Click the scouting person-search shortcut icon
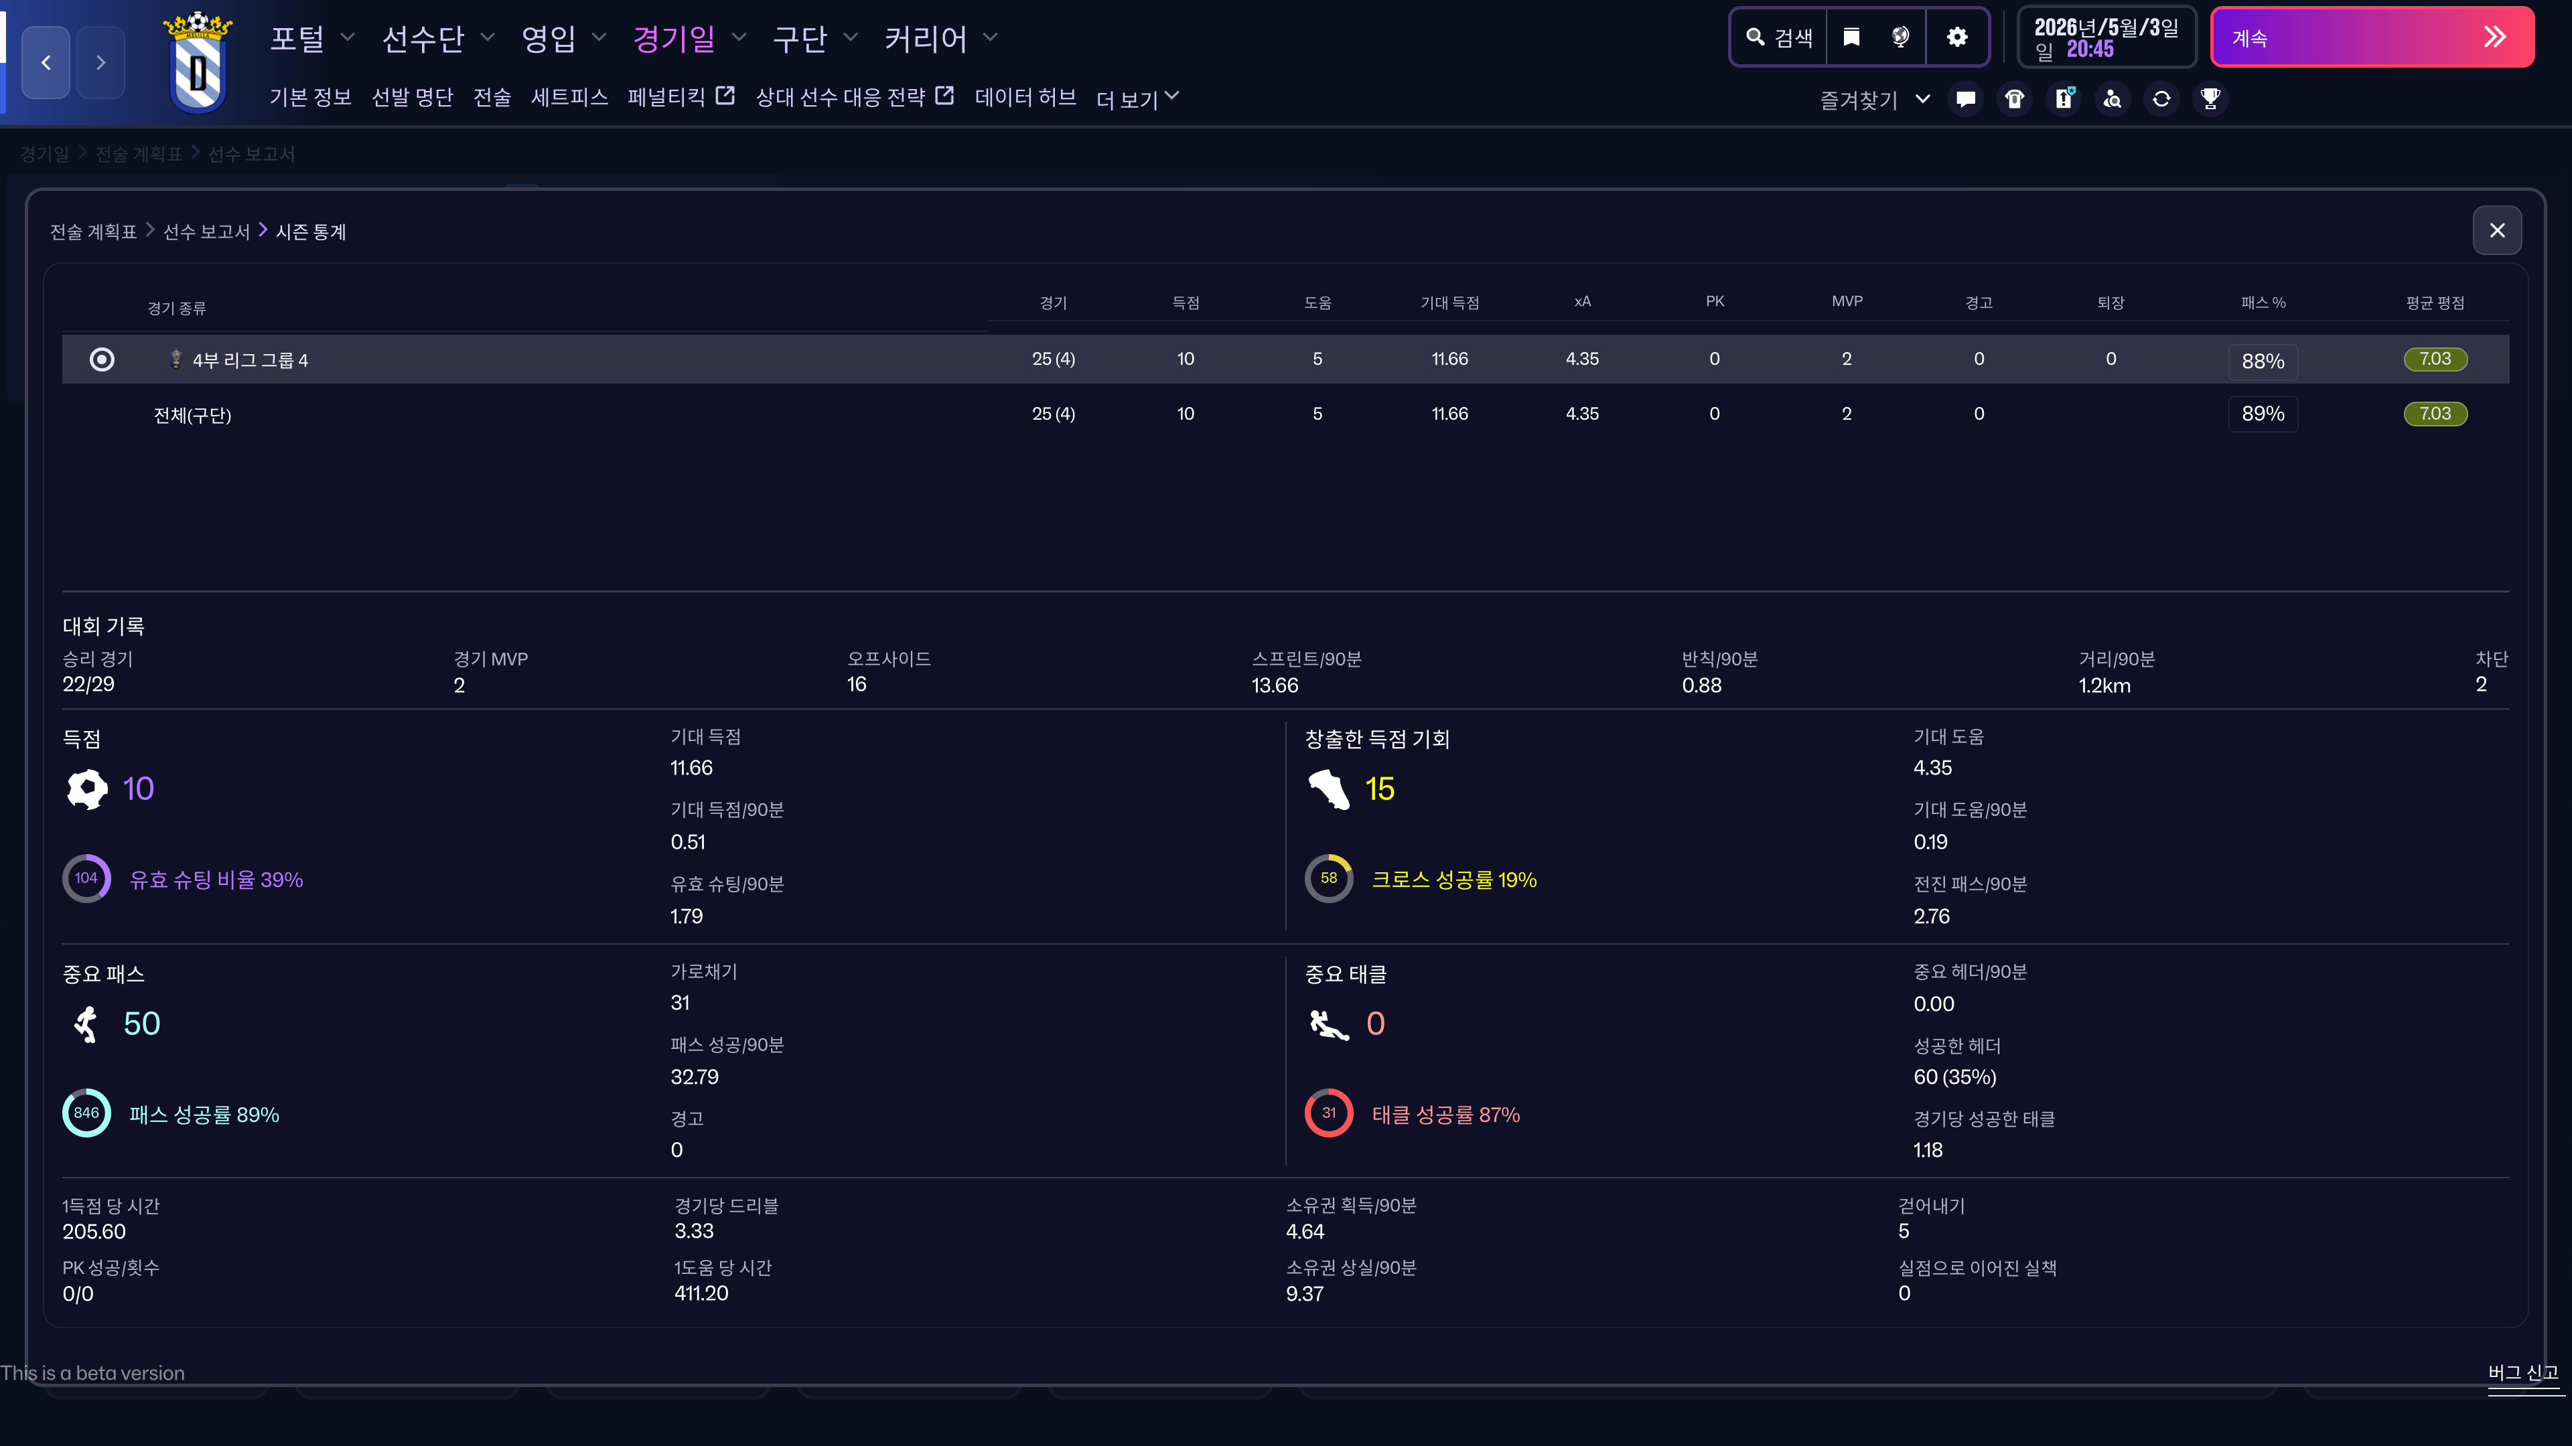 pos(2112,99)
